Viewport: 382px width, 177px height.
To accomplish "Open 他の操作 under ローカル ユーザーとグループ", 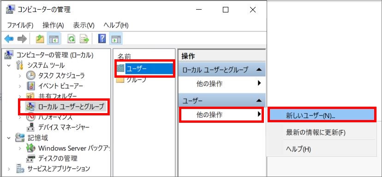I will point(222,84).
